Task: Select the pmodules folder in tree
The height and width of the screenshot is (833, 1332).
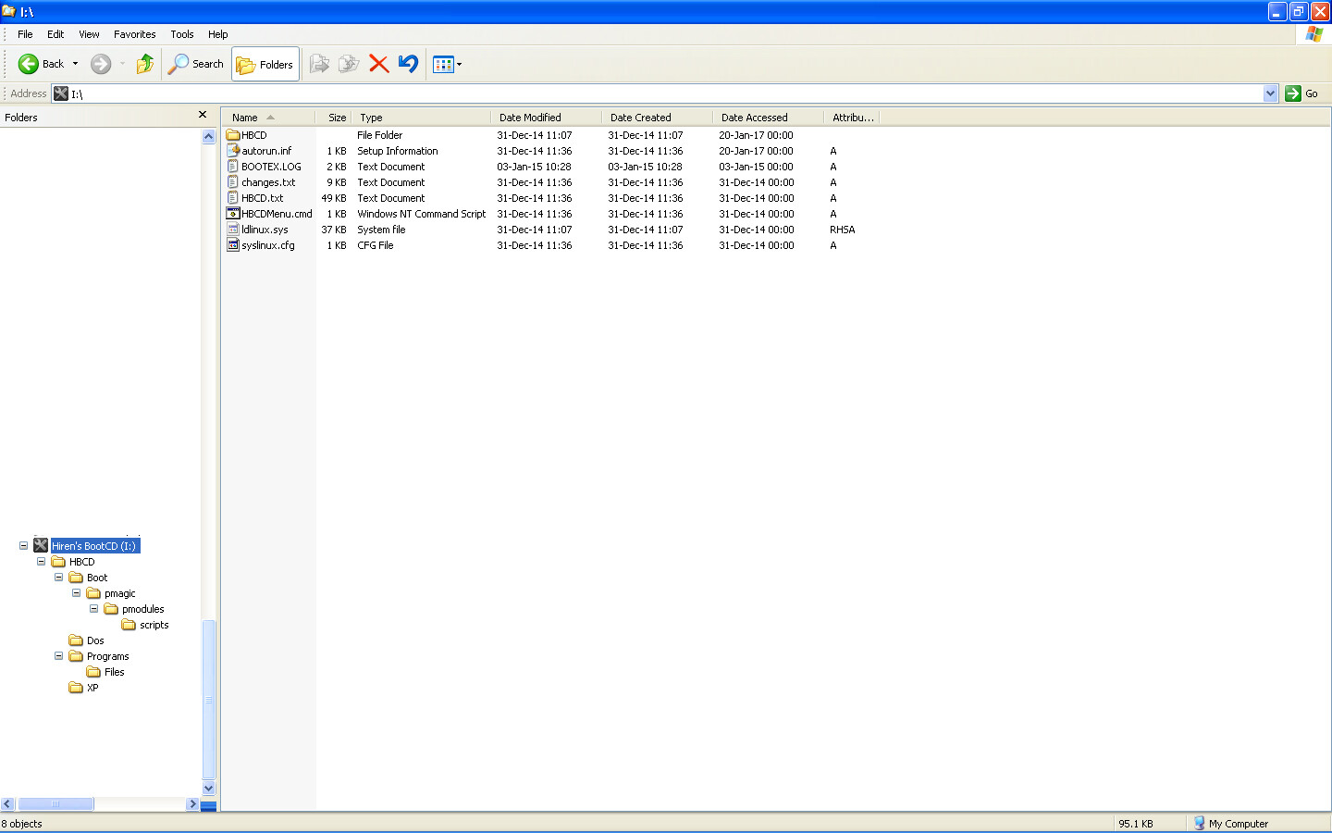Action: point(142,609)
